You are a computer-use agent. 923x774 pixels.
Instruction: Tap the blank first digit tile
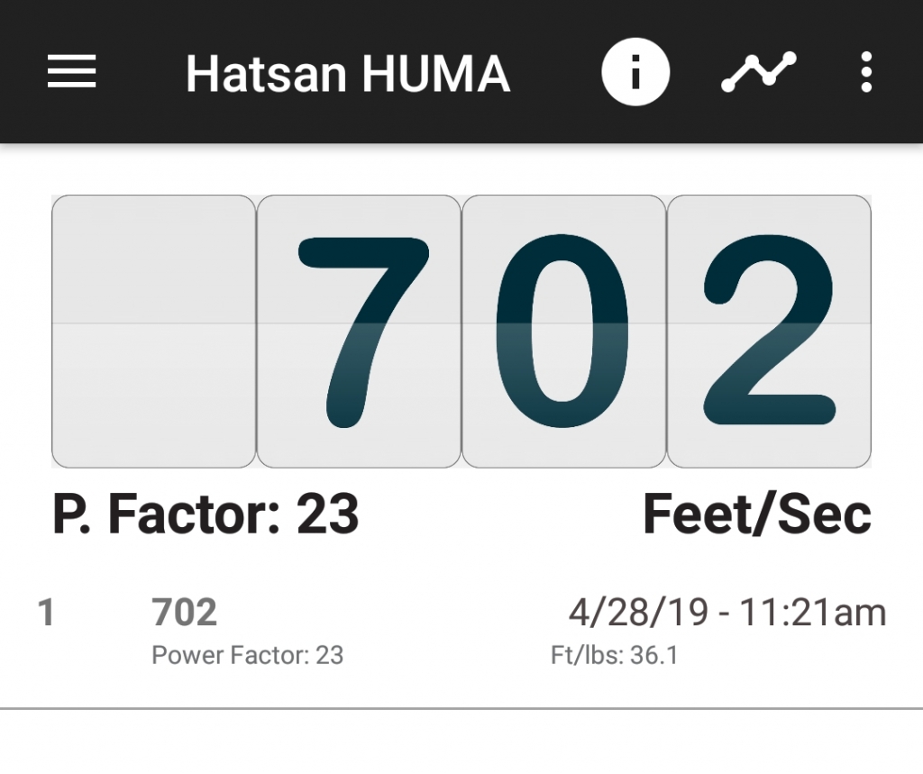(x=153, y=332)
